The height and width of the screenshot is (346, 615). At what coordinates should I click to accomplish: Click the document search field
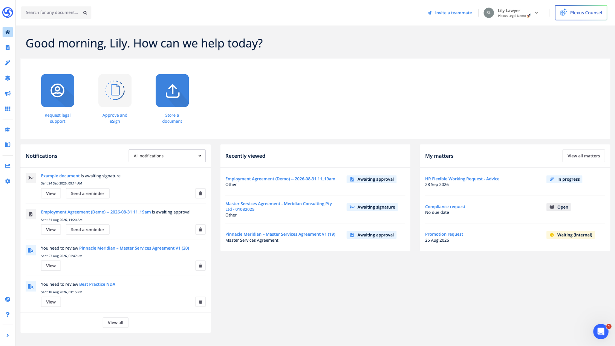click(x=56, y=13)
